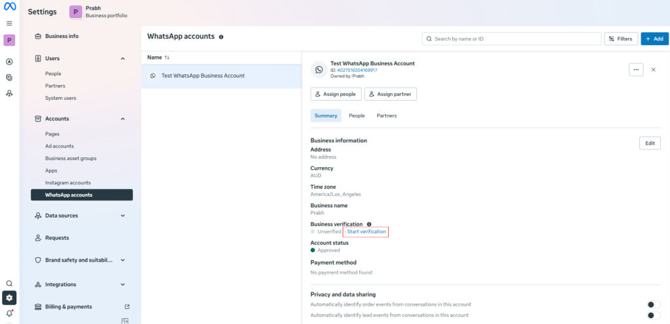Image resolution: width=670 pixels, height=324 pixels.
Task: Expand the Data sources section
Action: point(122,216)
